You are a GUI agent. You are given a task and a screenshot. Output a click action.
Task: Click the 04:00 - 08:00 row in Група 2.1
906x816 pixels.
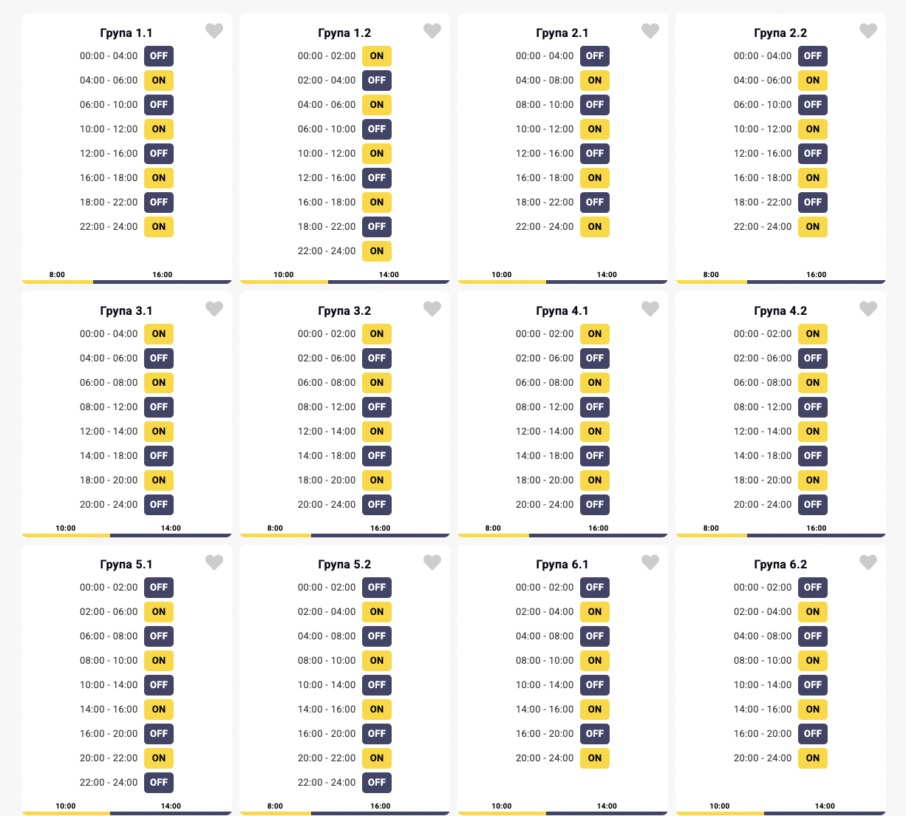tap(545, 81)
